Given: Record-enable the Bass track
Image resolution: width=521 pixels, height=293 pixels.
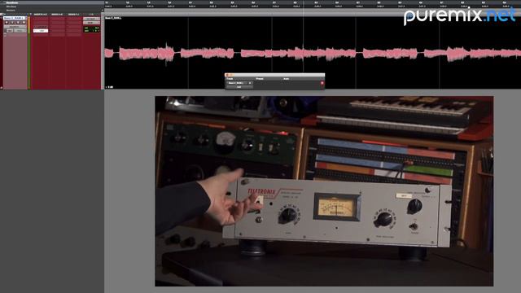Looking at the screenshot, I should 7,22.
